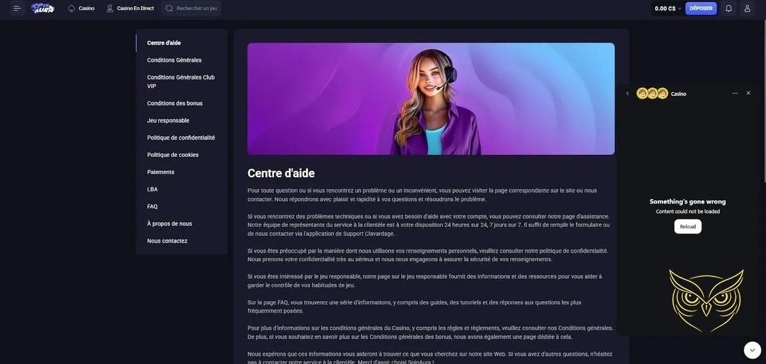The height and width of the screenshot is (364, 766).
Task: Open Conditions Générales page
Action: tap(175, 60)
